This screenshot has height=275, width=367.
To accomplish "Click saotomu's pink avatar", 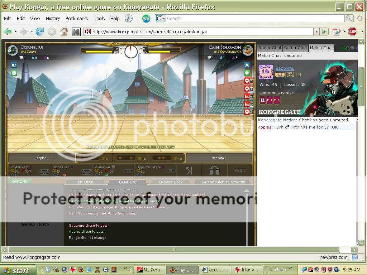I will click(x=266, y=72).
